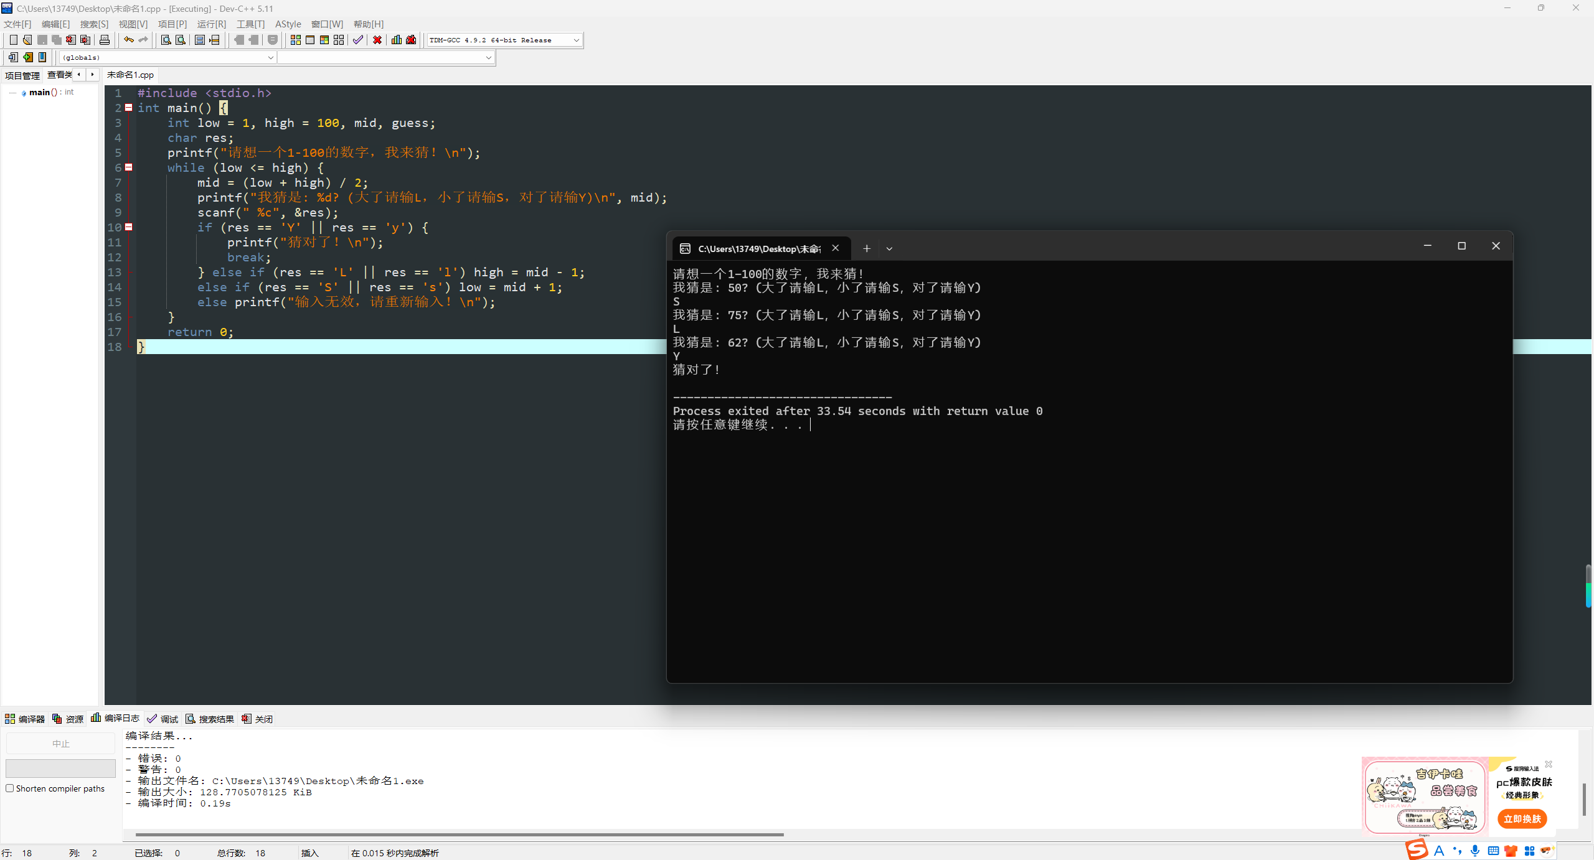
Task: Switch to the 调试 tab
Action: (163, 719)
